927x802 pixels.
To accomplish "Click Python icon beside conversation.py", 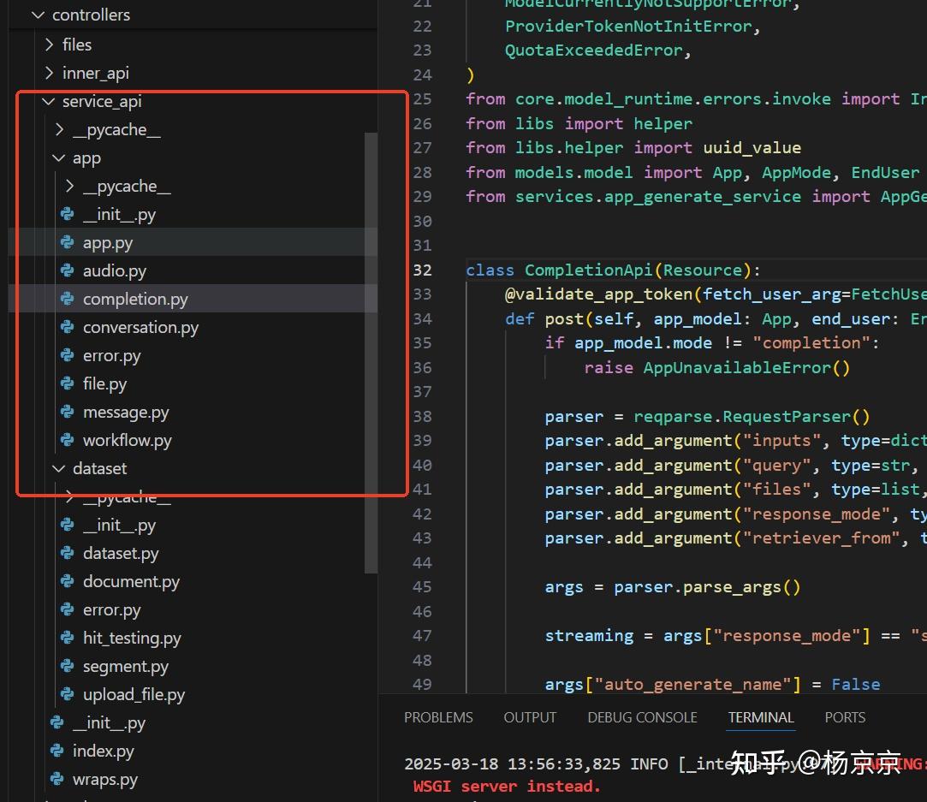I will click(x=68, y=327).
